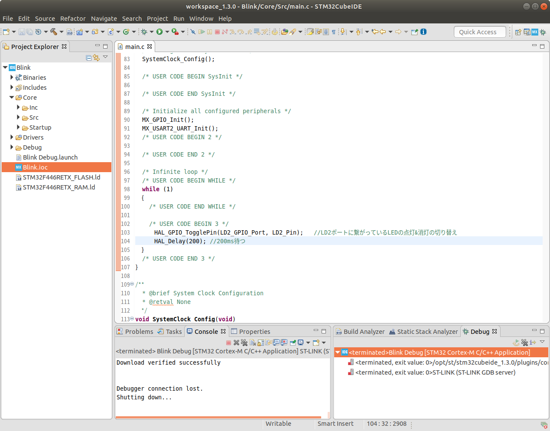Screen dimensions: 550x431
Task: Click the Forward navigation arrow icon
Action: coord(398,32)
